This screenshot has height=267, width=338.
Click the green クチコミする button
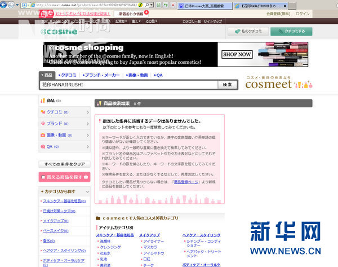[291, 31]
